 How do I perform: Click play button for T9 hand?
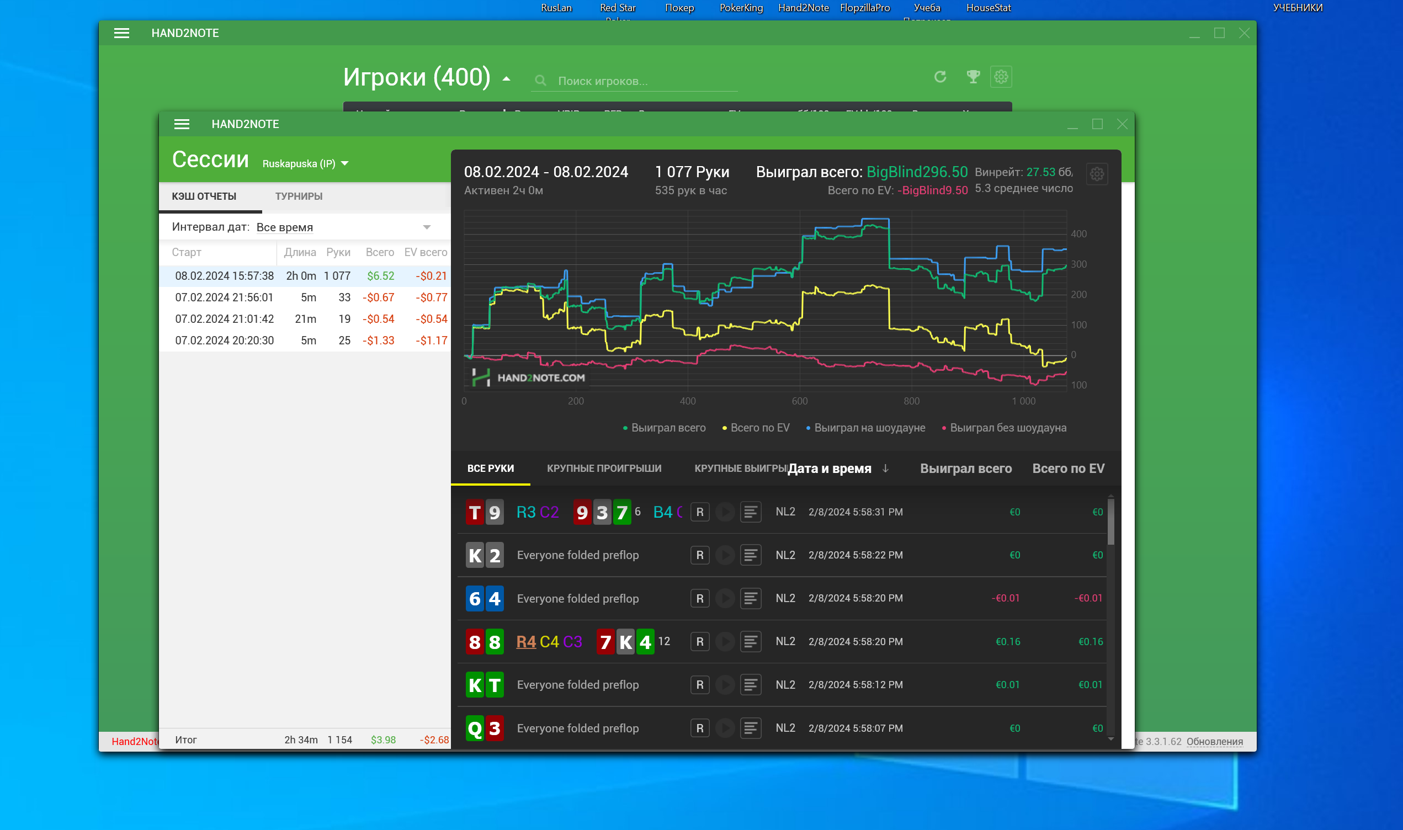coord(725,512)
